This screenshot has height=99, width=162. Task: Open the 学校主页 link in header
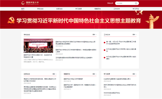click(x=110, y=3)
